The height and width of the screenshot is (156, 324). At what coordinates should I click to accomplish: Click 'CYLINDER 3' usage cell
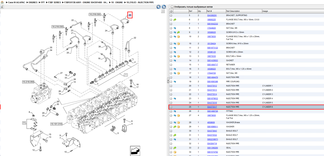(x=267, y=94)
